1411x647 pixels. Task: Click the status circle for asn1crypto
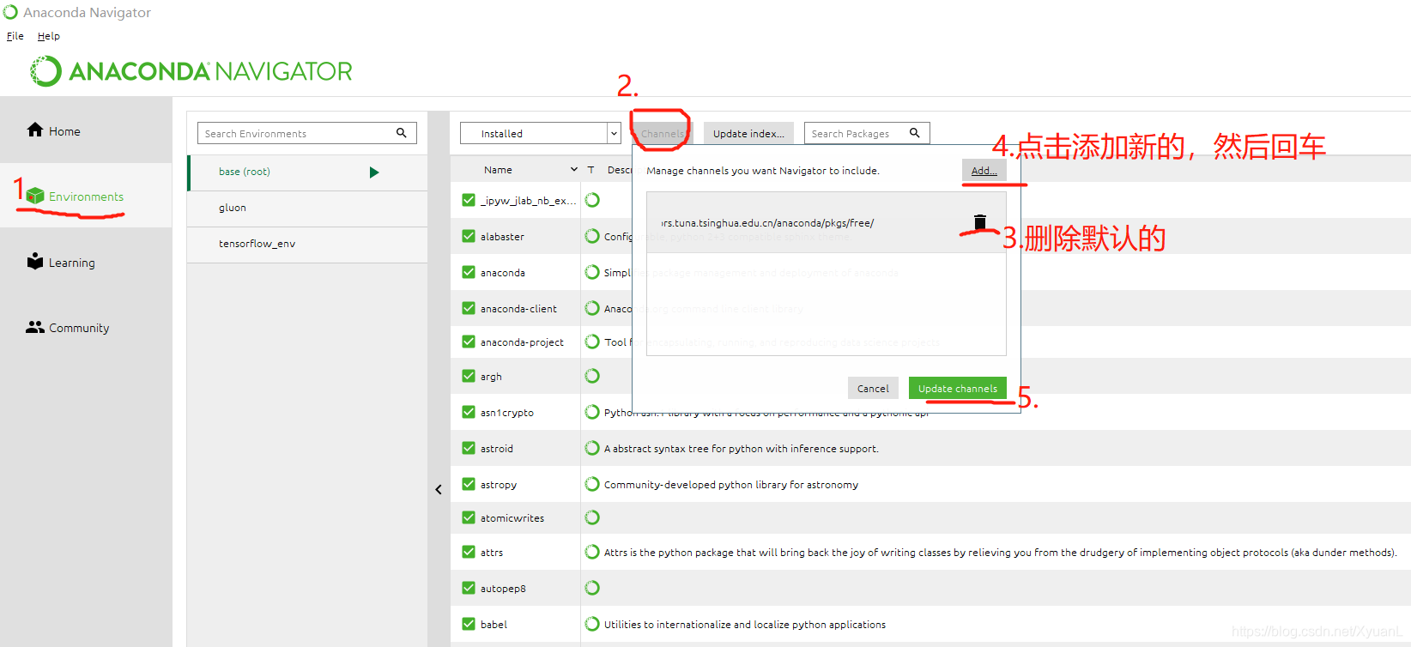[x=592, y=412]
